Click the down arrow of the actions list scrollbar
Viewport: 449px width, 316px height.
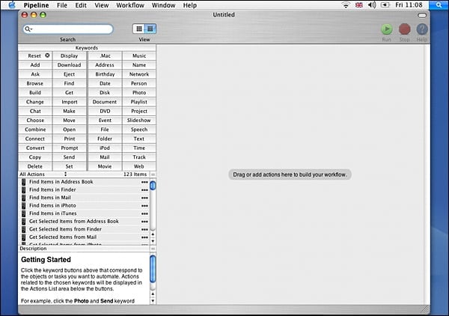(153, 241)
